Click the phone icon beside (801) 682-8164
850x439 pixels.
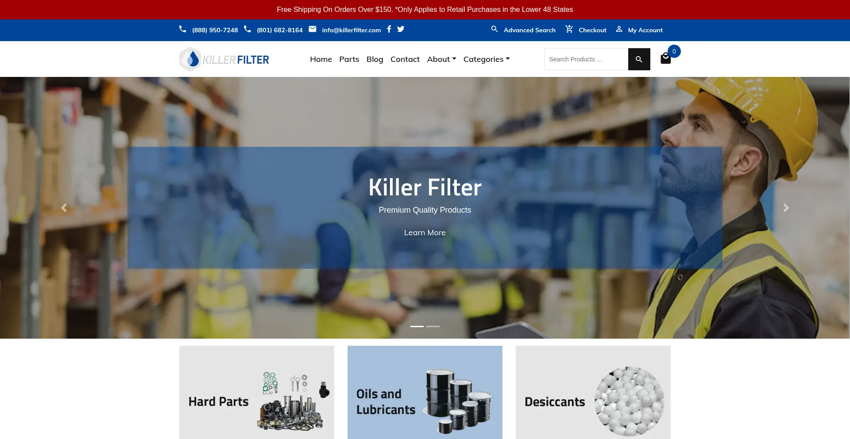pyautogui.click(x=247, y=29)
